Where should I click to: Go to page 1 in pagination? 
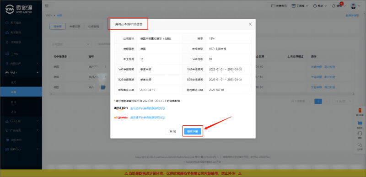click(318, 102)
